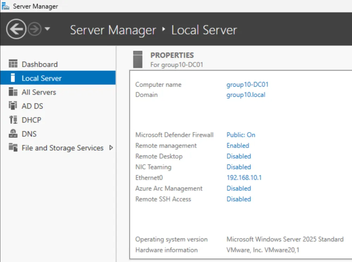Image resolution: width=352 pixels, height=262 pixels.
Task: Click the DNS sidebar icon
Action: point(13,134)
